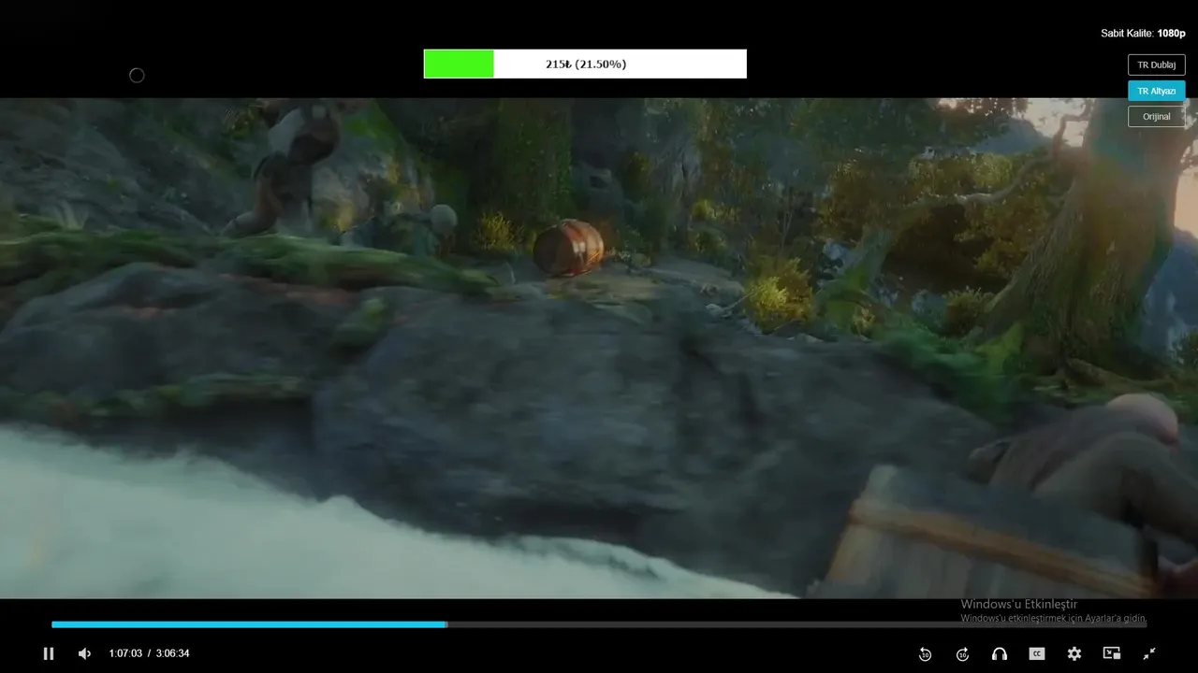Image resolution: width=1198 pixels, height=673 pixels.
Task: Select TR Dublaj audio option
Action: click(x=1157, y=64)
